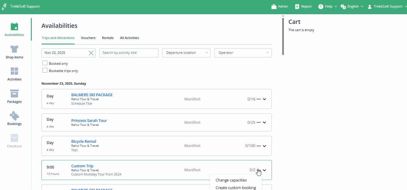Open the Availabilities section in the sidebar
Image resolution: width=407 pixels, height=190 pixels.
click(14, 29)
